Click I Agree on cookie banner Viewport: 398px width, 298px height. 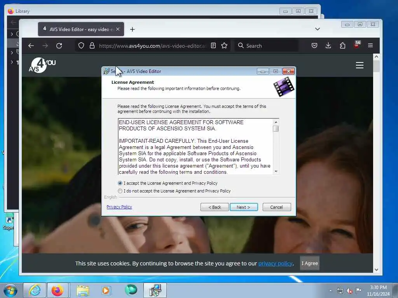(x=310, y=263)
